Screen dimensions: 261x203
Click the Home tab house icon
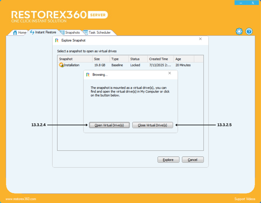tap(15, 32)
